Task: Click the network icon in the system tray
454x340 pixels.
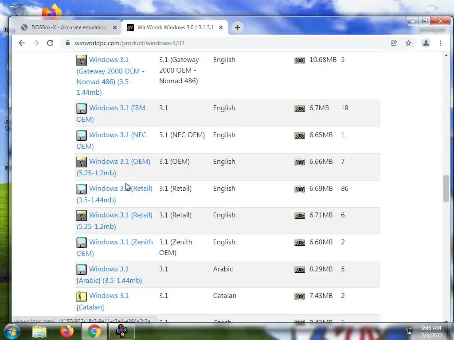Action: point(409,331)
